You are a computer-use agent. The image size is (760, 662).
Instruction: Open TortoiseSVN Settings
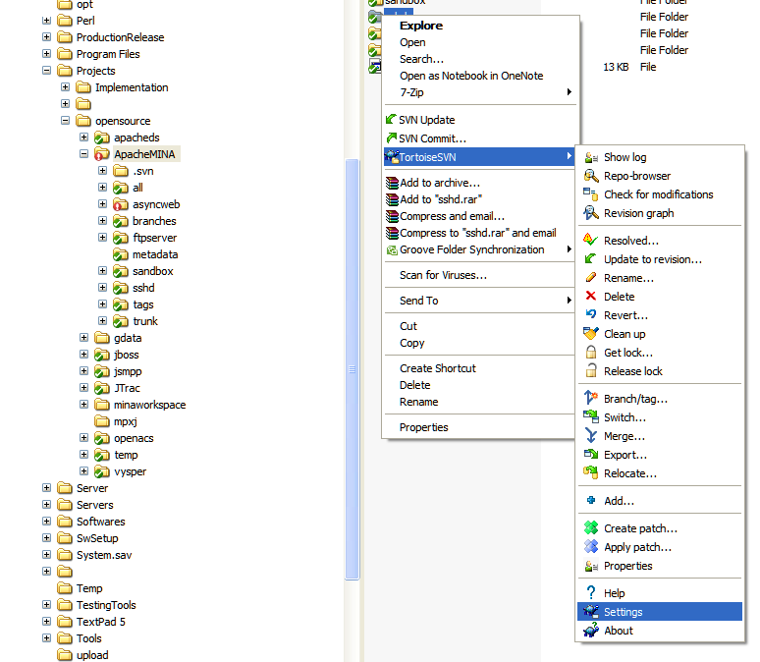tap(624, 612)
